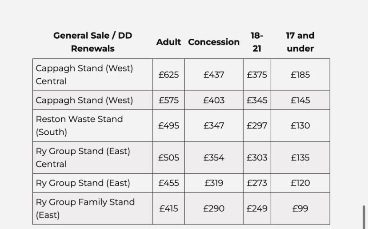Select the Reston Waste Stand (South) row label
The height and width of the screenshot is (229, 368).
[79, 126]
